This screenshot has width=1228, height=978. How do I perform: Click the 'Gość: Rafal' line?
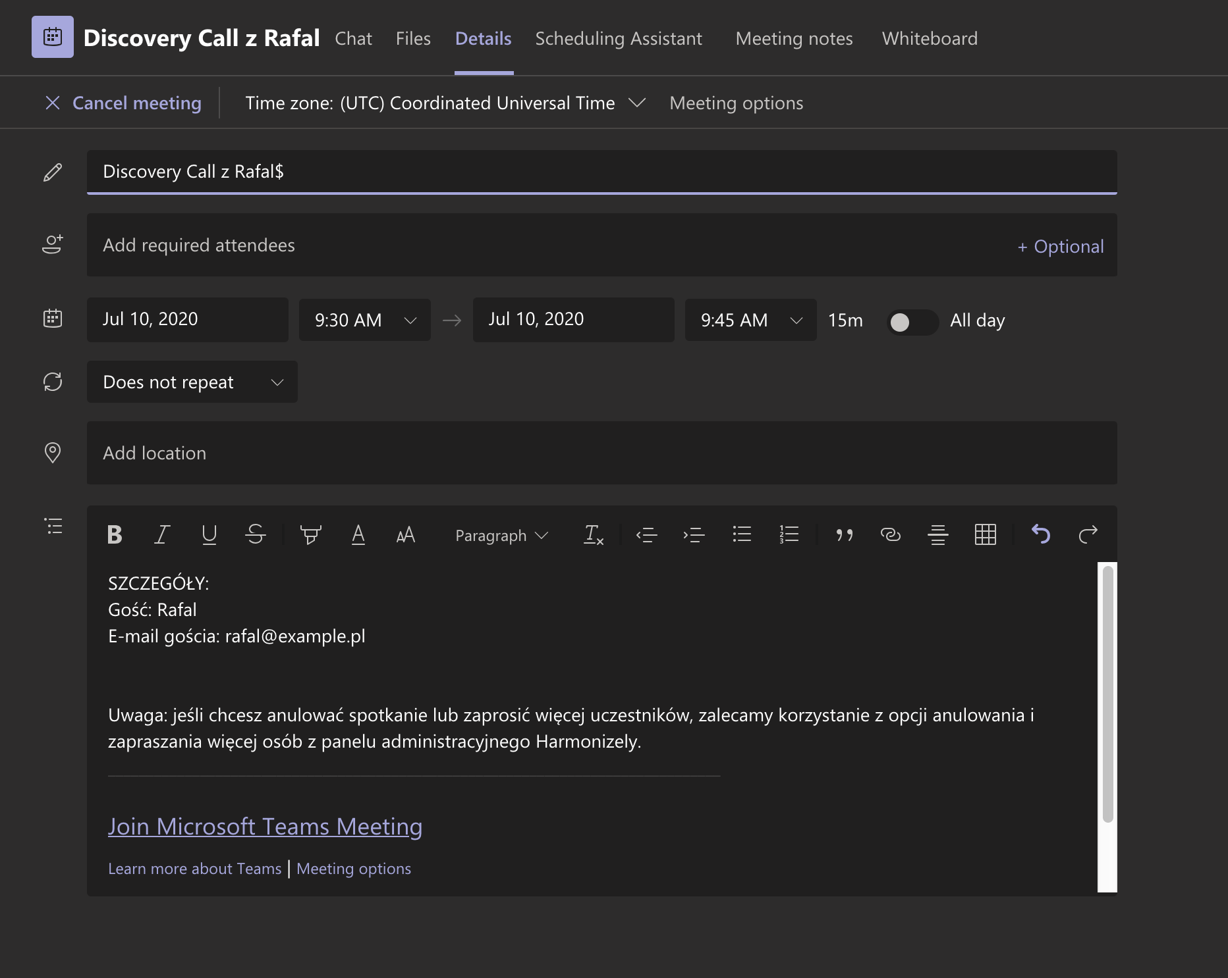click(152, 609)
